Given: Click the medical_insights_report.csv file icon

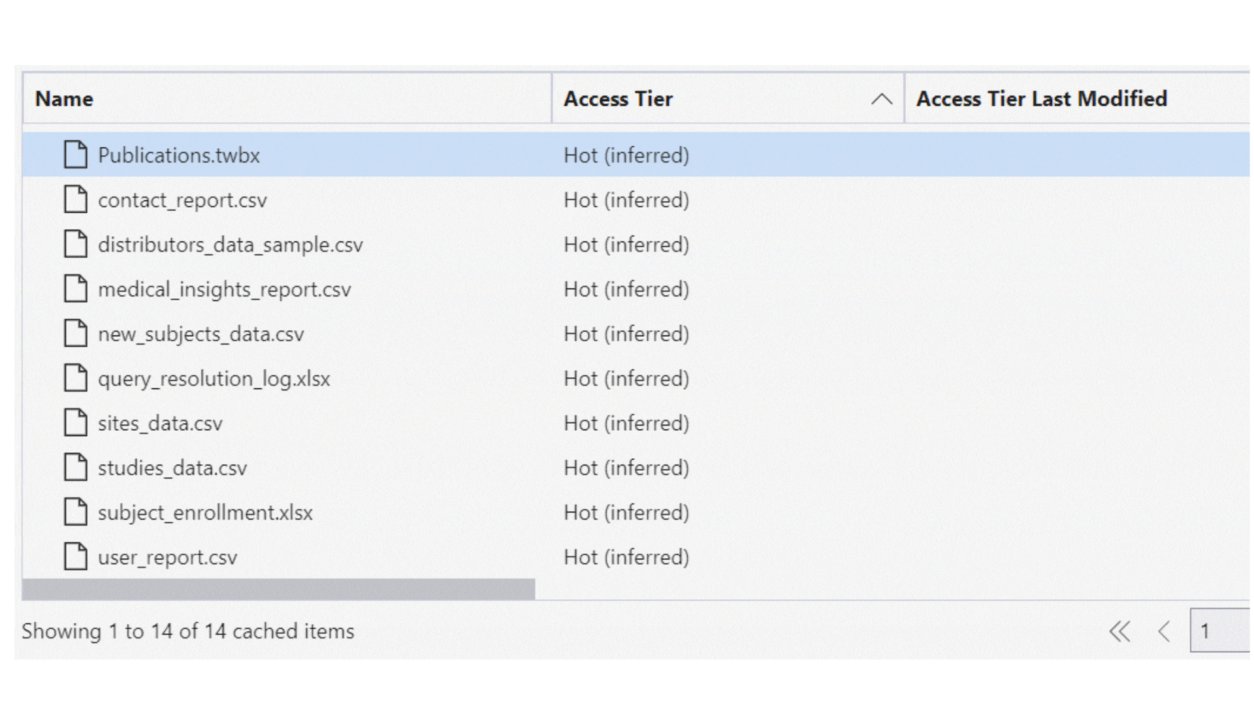Looking at the screenshot, I should point(76,289).
